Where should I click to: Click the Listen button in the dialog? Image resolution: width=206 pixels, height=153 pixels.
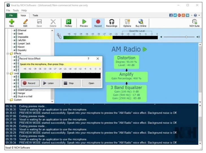(x=51, y=83)
